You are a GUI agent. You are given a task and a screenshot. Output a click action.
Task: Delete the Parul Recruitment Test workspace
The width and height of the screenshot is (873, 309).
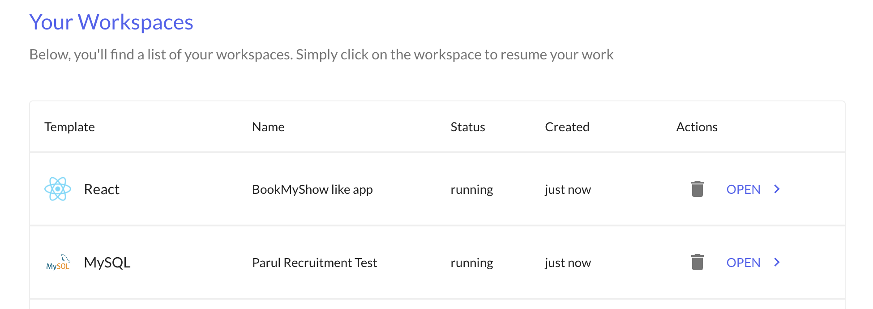coord(697,262)
